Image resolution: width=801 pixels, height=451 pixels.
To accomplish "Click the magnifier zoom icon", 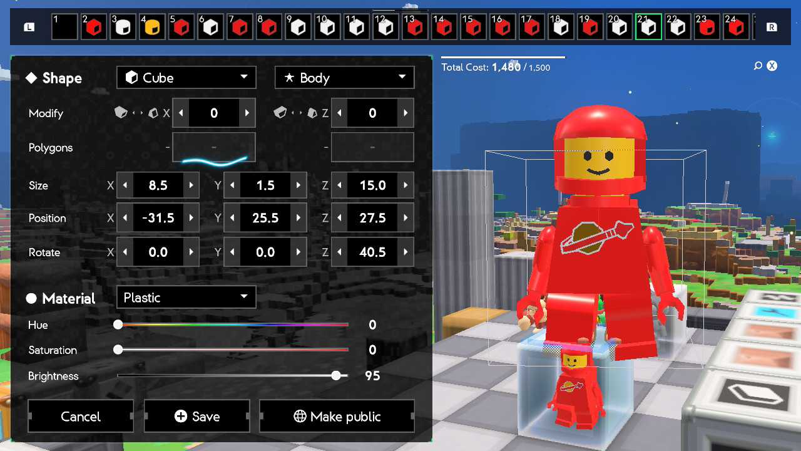I will click(758, 66).
